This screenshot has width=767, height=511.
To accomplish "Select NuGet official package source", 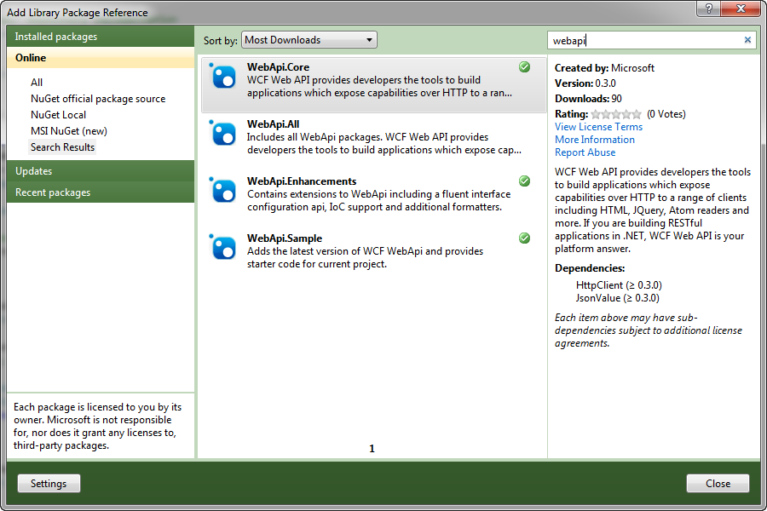I will [98, 99].
